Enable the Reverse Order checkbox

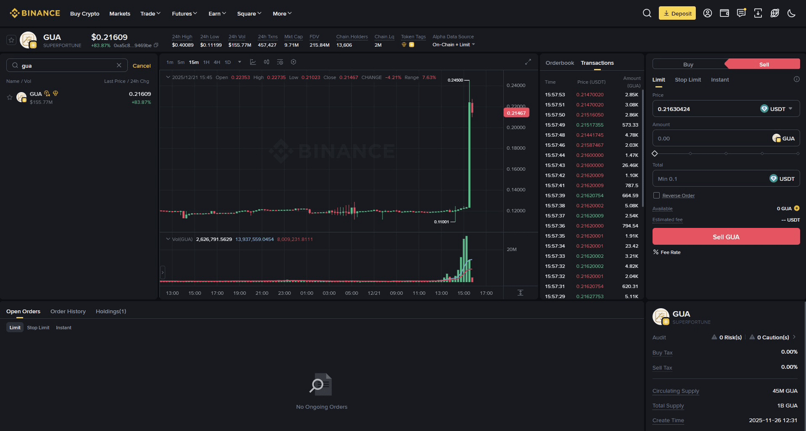click(656, 195)
